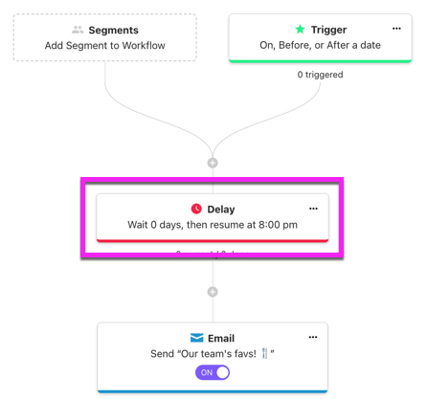Open the Delay card's three-dot menu
This screenshot has height=399, width=427.
[313, 209]
